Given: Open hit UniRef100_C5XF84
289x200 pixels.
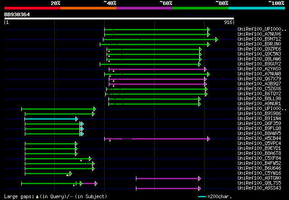Looking at the screenshot, I should tap(259, 158).
